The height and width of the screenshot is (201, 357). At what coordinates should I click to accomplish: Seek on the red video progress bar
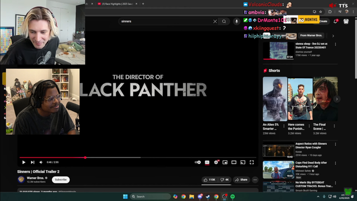[138, 157]
